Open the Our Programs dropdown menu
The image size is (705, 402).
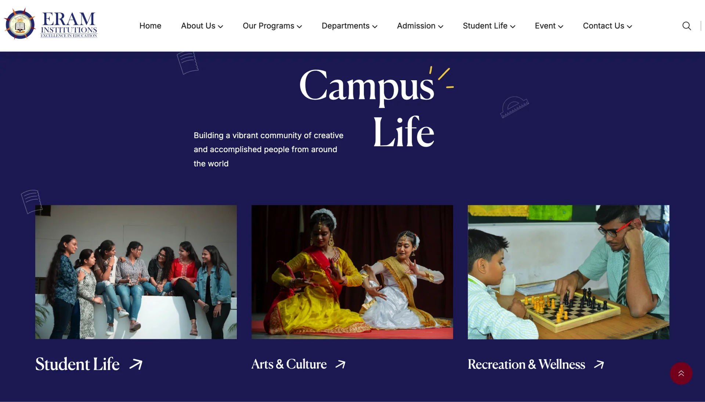tap(272, 26)
